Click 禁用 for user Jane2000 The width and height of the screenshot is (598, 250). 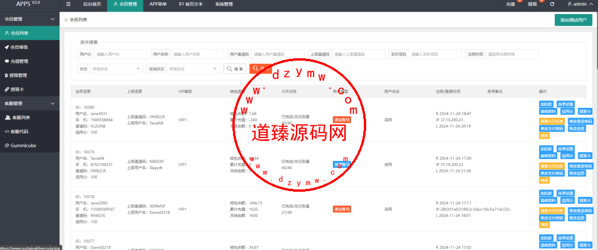click(544, 225)
